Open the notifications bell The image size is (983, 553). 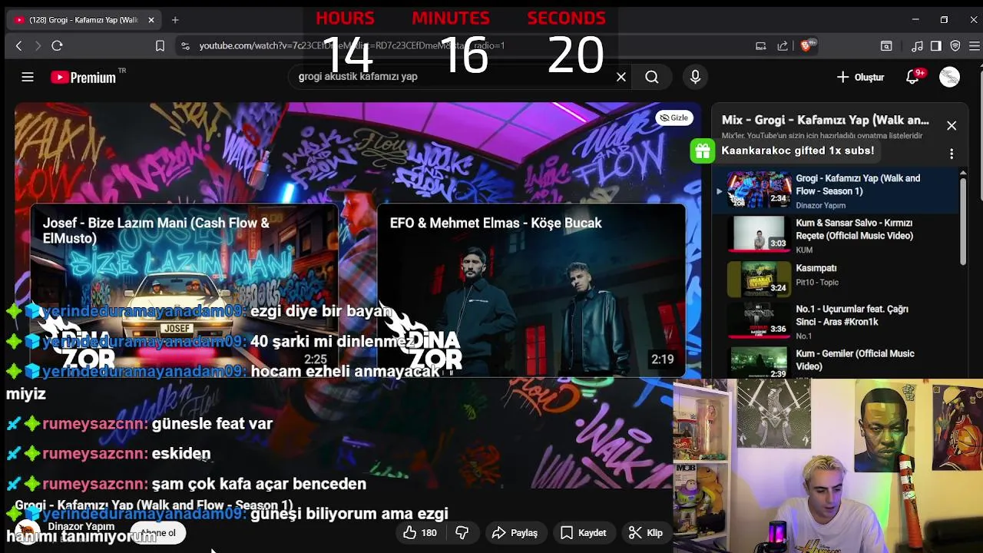pos(912,77)
